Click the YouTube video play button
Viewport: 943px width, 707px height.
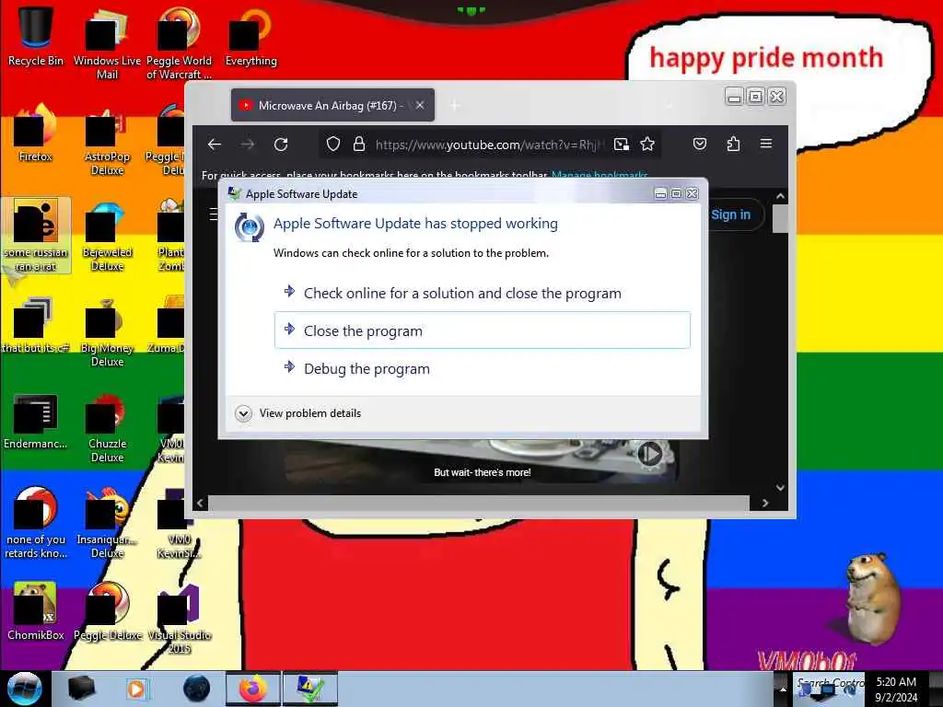point(649,453)
